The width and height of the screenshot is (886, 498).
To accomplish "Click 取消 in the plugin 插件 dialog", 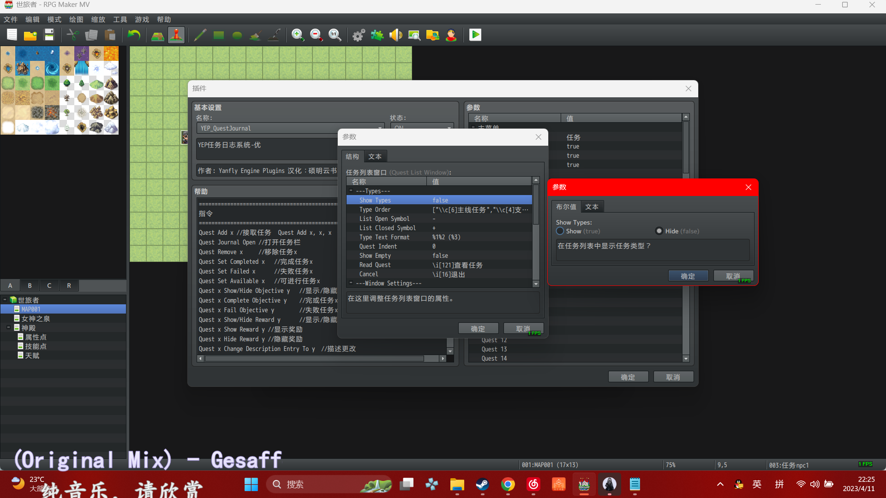I will [673, 377].
